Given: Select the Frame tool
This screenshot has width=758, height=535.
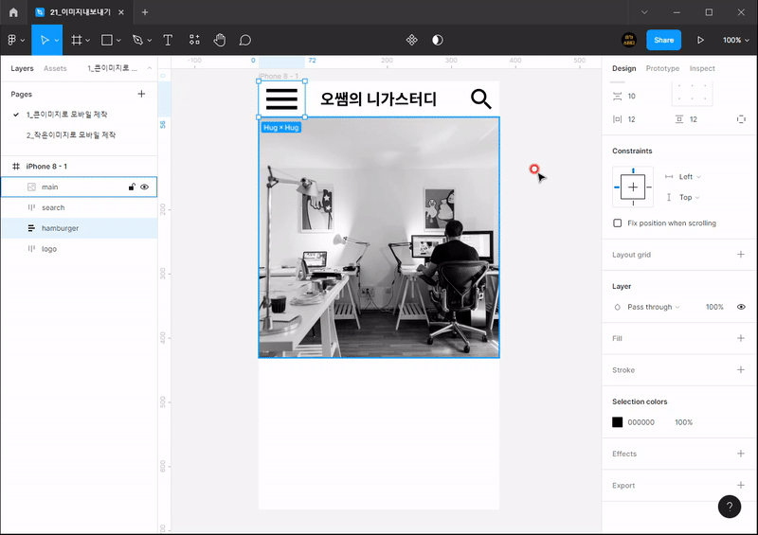Looking at the screenshot, I should pyautogui.click(x=77, y=40).
